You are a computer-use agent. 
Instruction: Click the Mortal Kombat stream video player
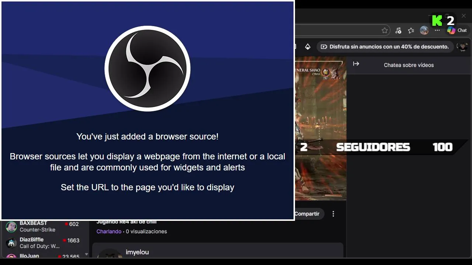(x=320, y=128)
